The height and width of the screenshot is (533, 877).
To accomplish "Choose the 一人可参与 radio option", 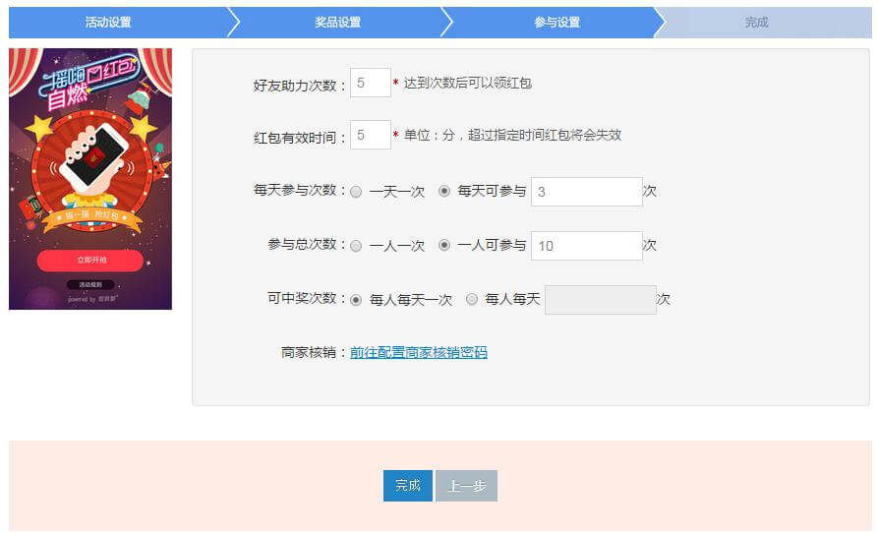I will [444, 246].
